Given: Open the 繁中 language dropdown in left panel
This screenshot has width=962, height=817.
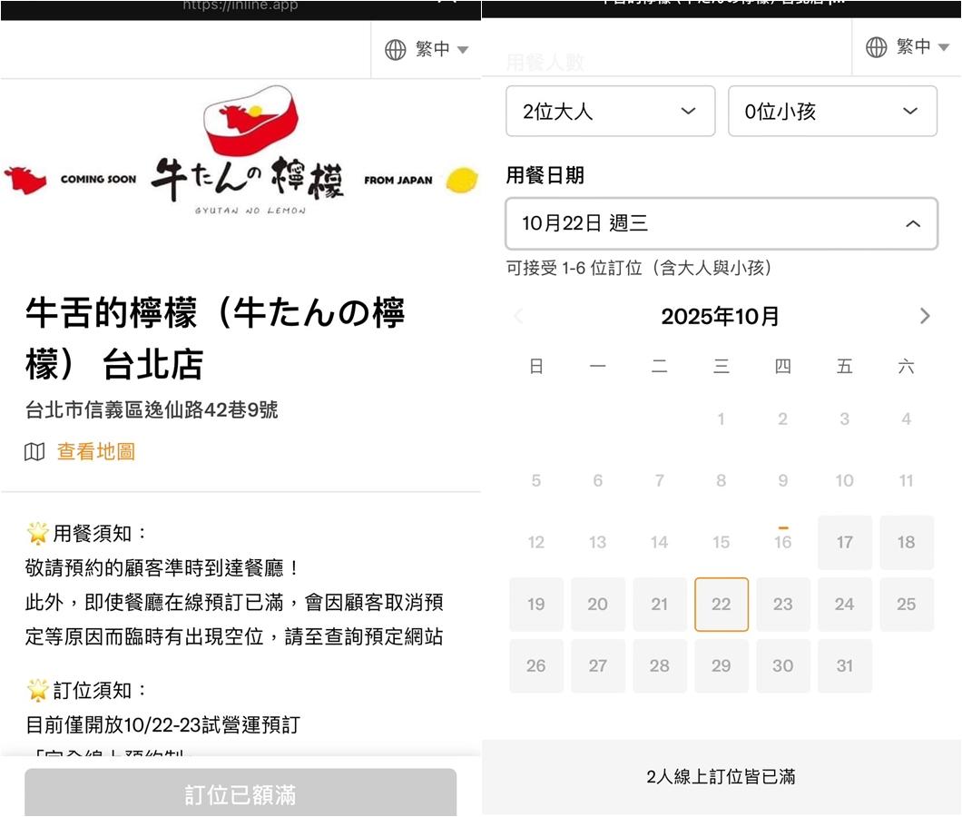Looking at the screenshot, I should pos(427,49).
